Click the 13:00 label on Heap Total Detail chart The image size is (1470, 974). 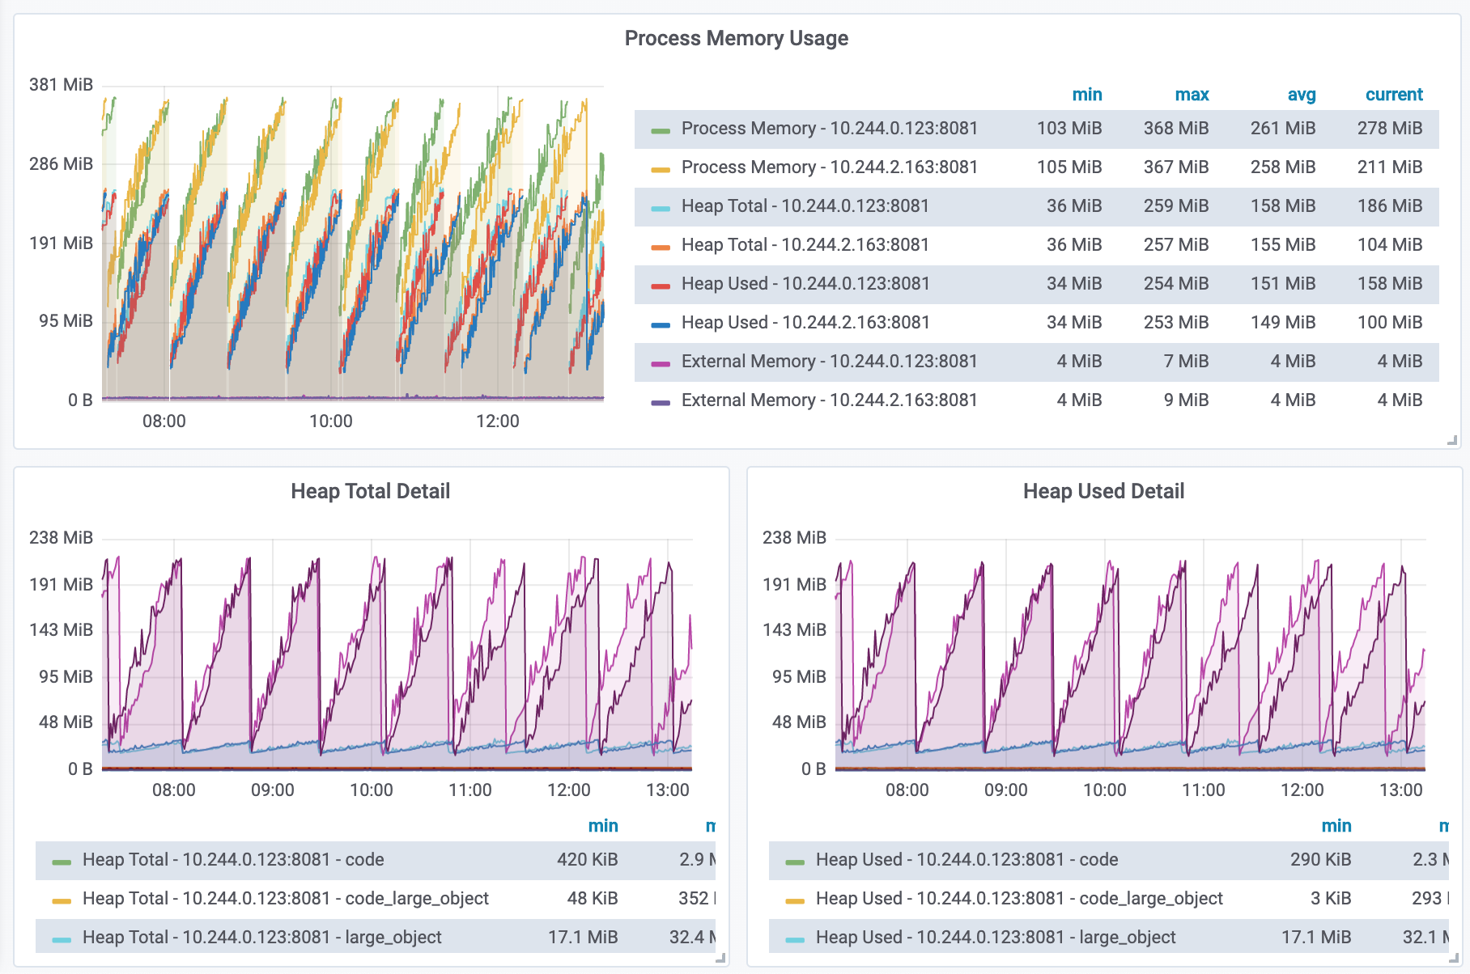(x=668, y=790)
